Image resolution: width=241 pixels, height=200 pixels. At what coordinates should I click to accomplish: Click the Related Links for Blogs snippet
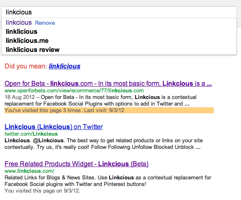click(x=108, y=181)
